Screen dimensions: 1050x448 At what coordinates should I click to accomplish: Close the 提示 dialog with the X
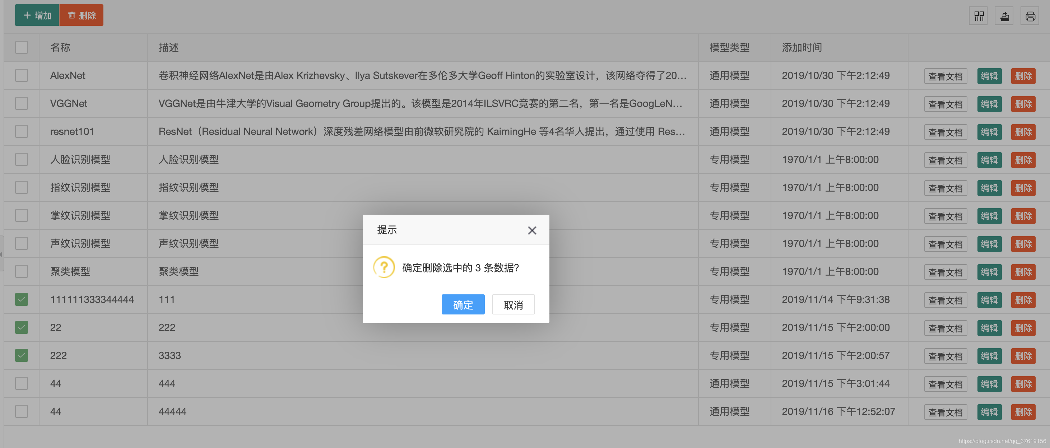531,230
